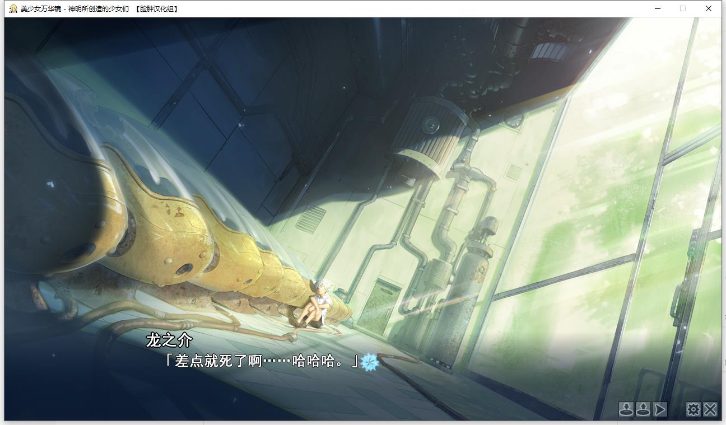Click the game icon in the title bar

tap(13, 8)
